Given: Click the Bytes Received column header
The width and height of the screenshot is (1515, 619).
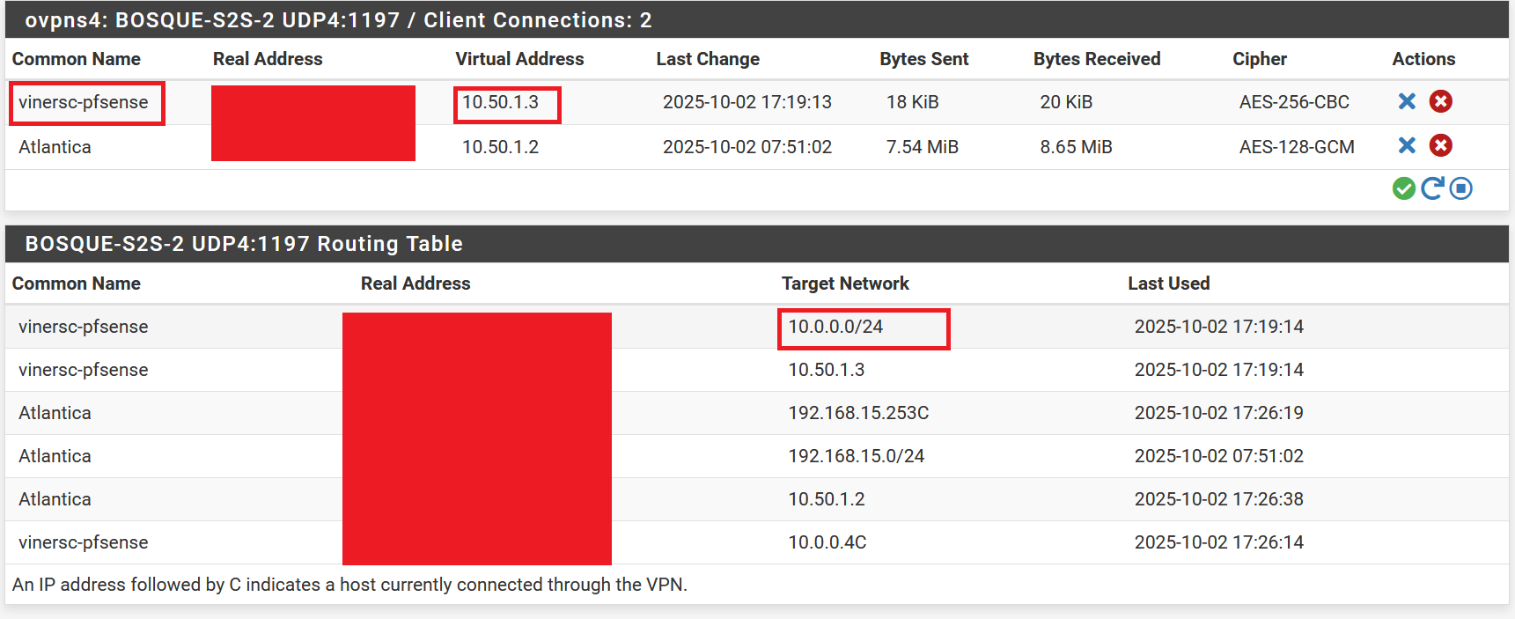Looking at the screenshot, I should pos(1096,59).
